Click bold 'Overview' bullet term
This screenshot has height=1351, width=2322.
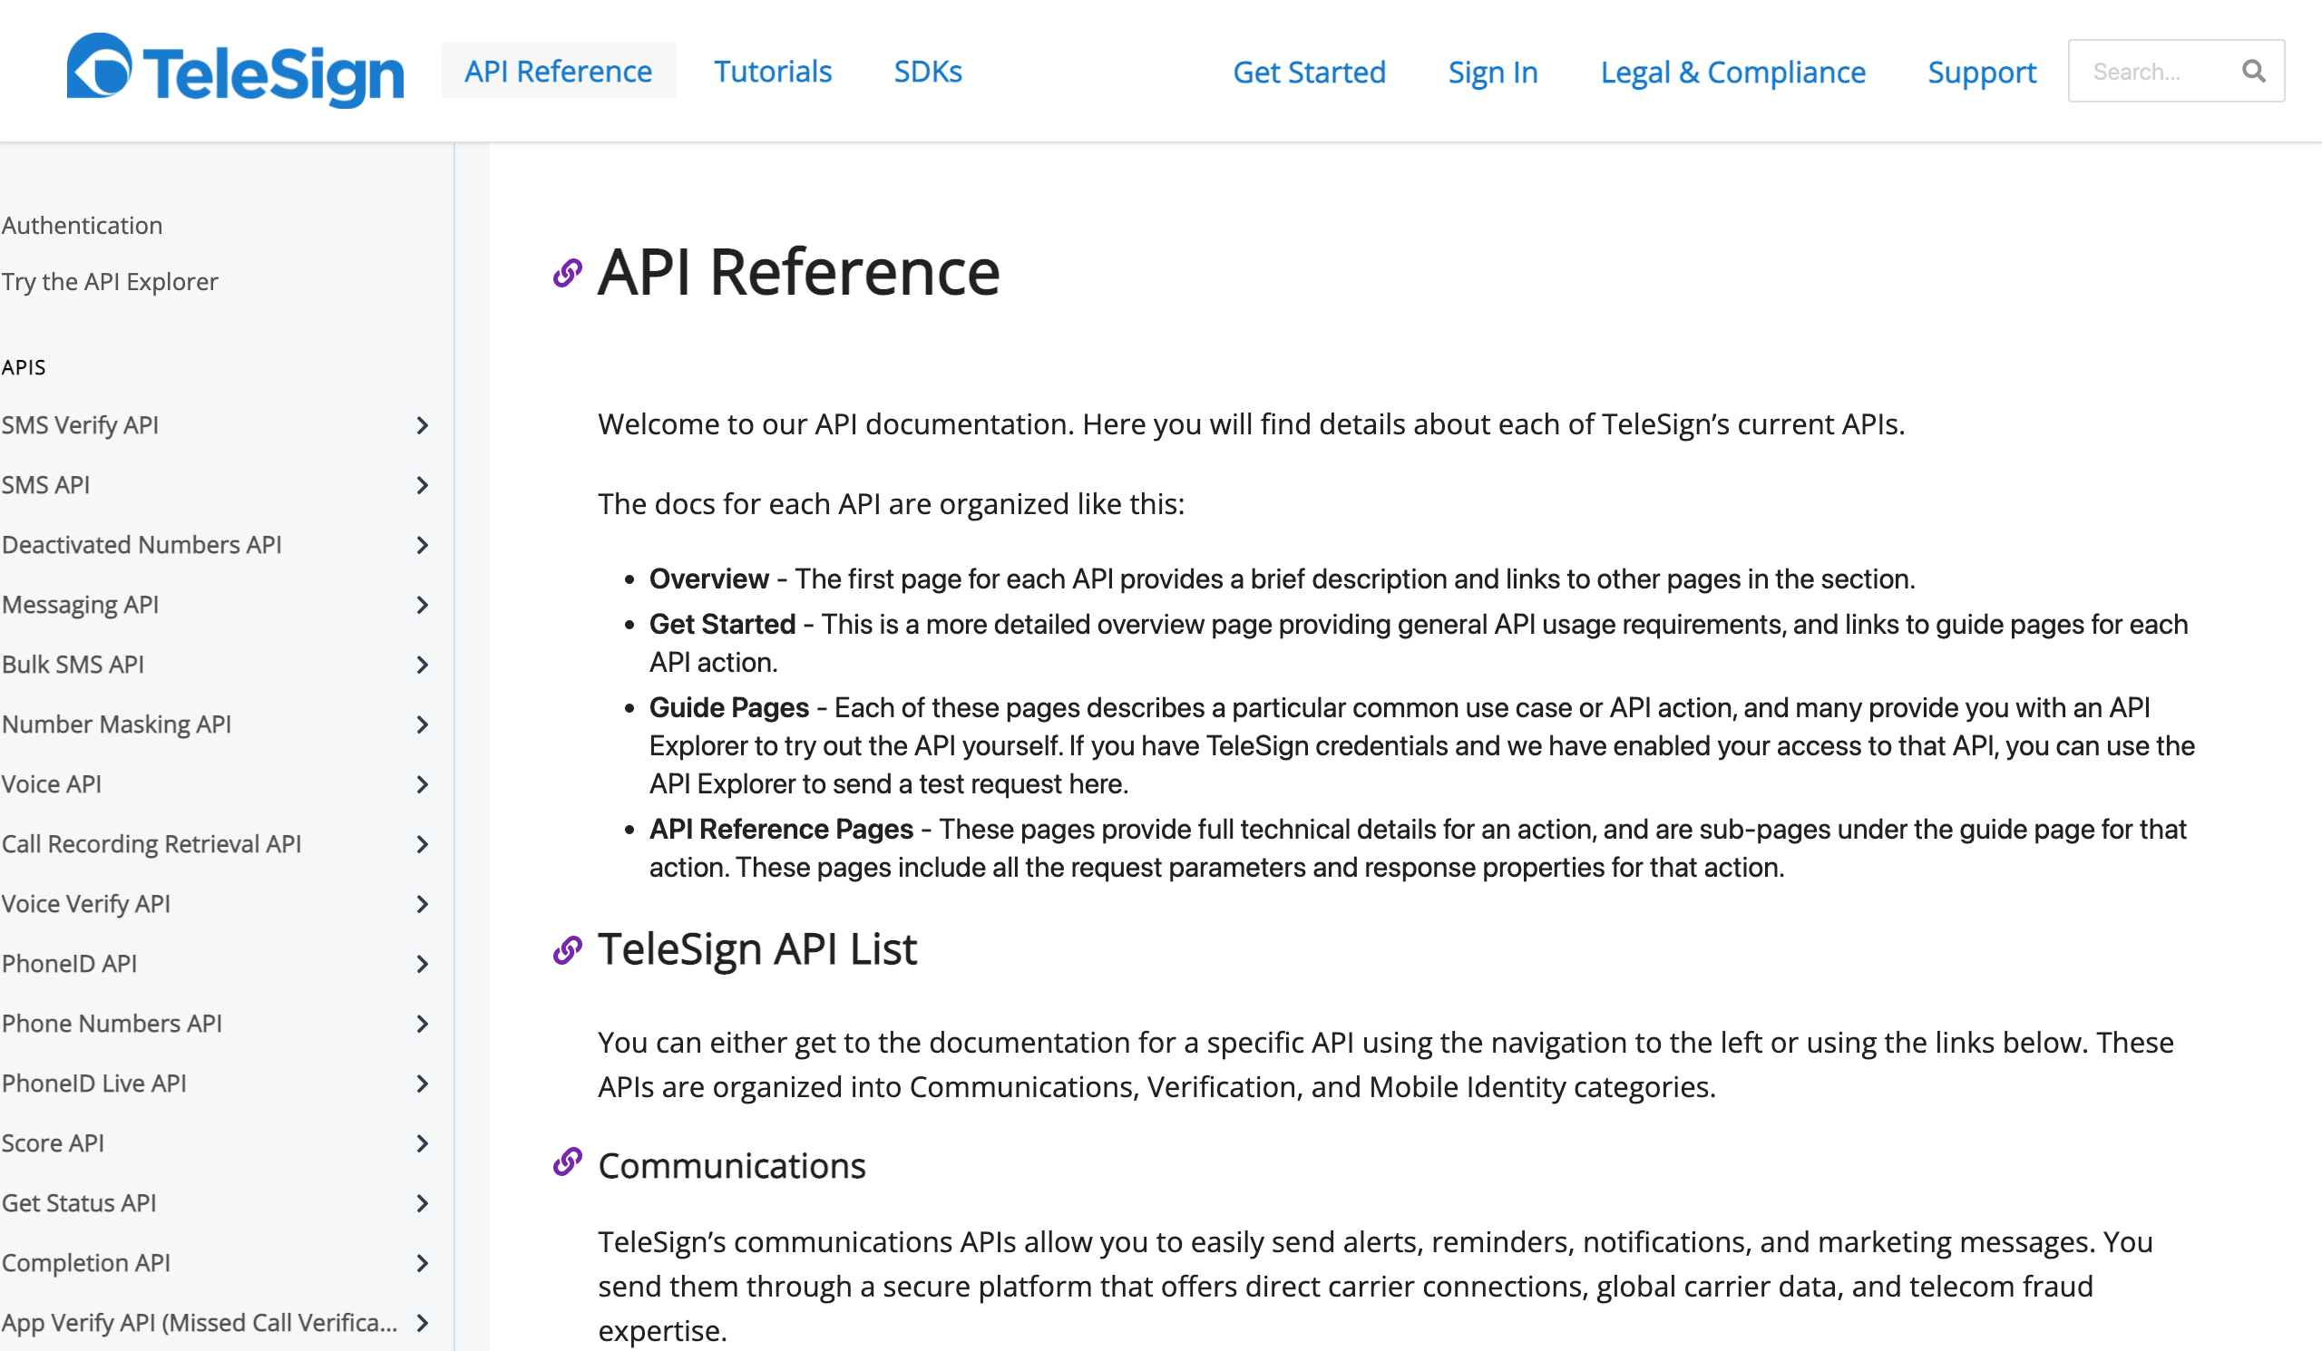click(708, 579)
